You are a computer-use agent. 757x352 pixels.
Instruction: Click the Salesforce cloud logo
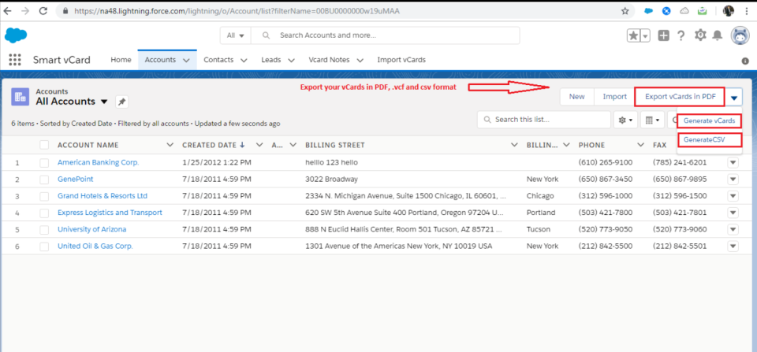coord(16,35)
